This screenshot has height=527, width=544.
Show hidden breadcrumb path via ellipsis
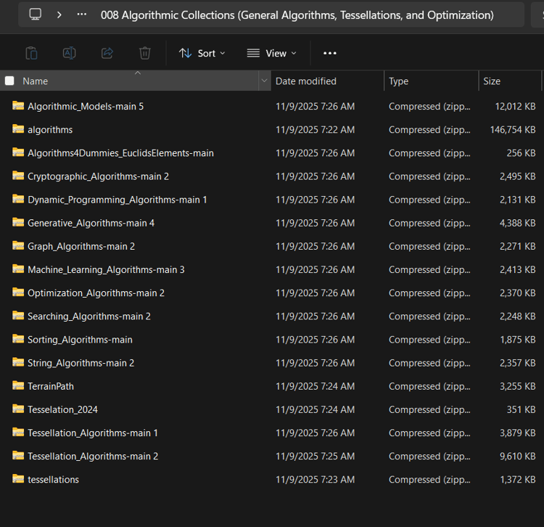click(x=82, y=15)
